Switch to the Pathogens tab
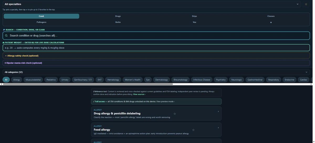Screen dimensions: 315x143 point(41,22)
